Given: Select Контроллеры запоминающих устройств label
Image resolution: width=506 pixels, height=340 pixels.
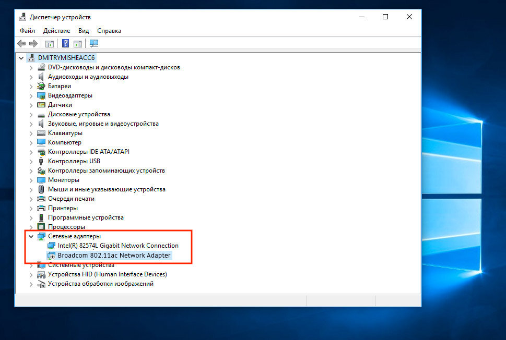Looking at the screenshot, I should pos(107,171).
